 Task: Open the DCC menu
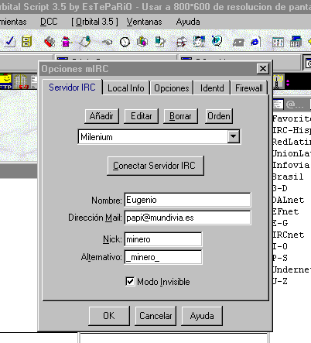[49, 22]
